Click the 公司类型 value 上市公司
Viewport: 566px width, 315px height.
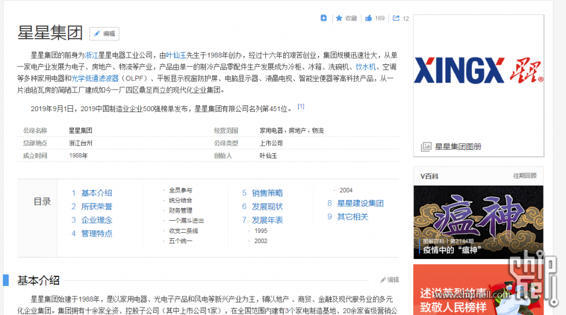click(271, 143)
